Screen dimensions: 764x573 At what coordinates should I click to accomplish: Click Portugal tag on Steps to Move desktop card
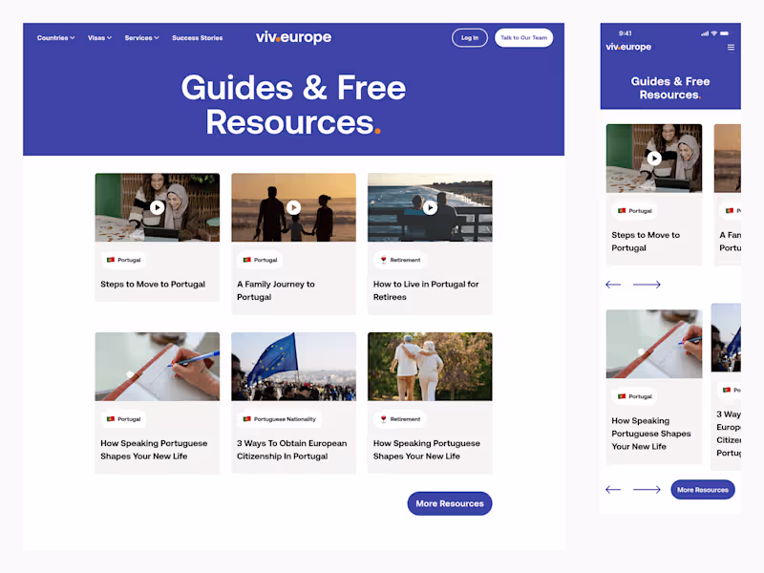coord(124,260)
